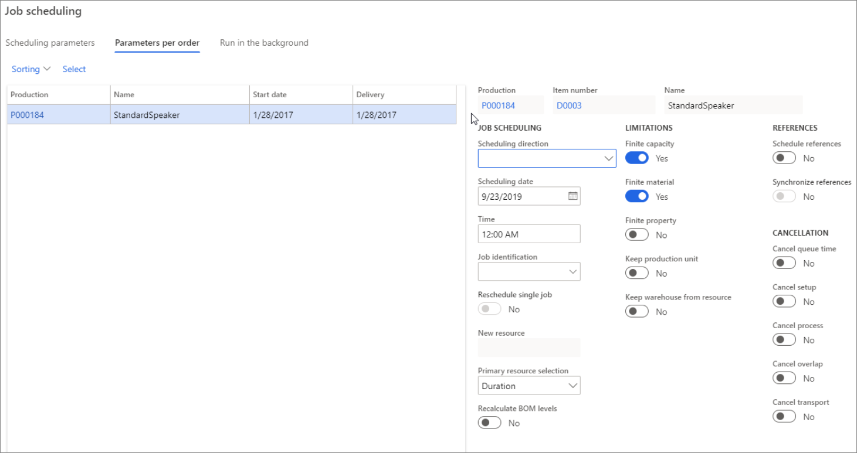The width and height of the screenshot is (857, 453).
Task: Click Synchronize references toggle
Action: pos(784,196)
